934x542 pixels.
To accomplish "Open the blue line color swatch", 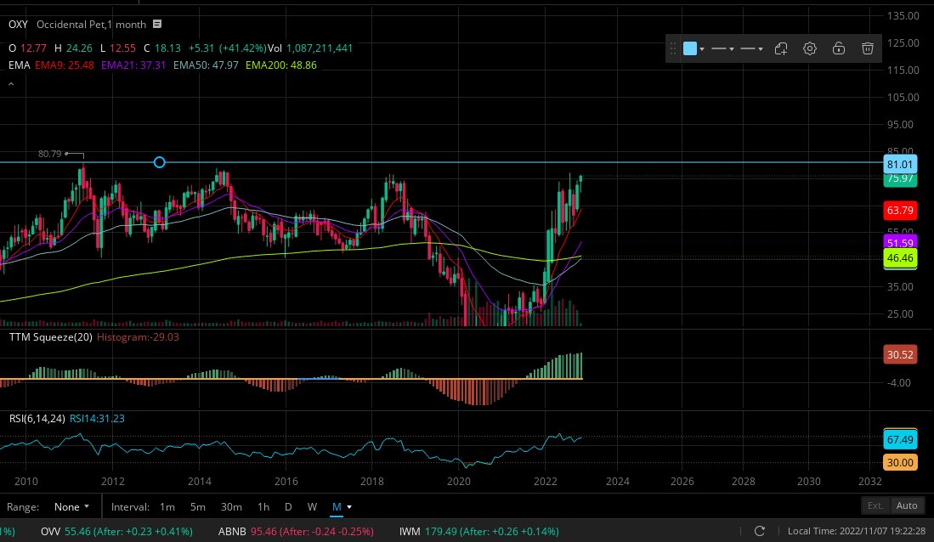I will 690,48.
